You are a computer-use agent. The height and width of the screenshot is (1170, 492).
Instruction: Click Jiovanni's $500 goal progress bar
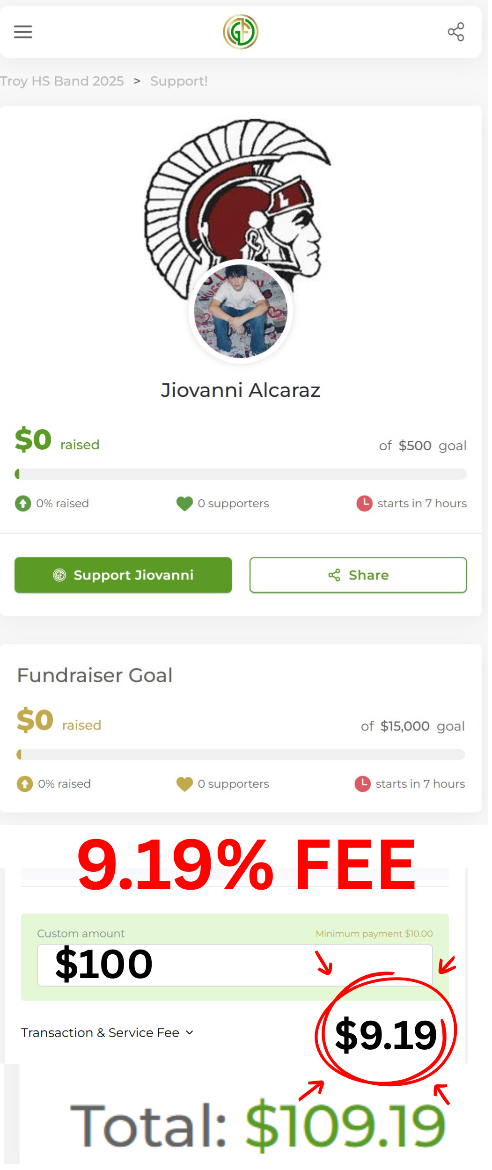241,474
